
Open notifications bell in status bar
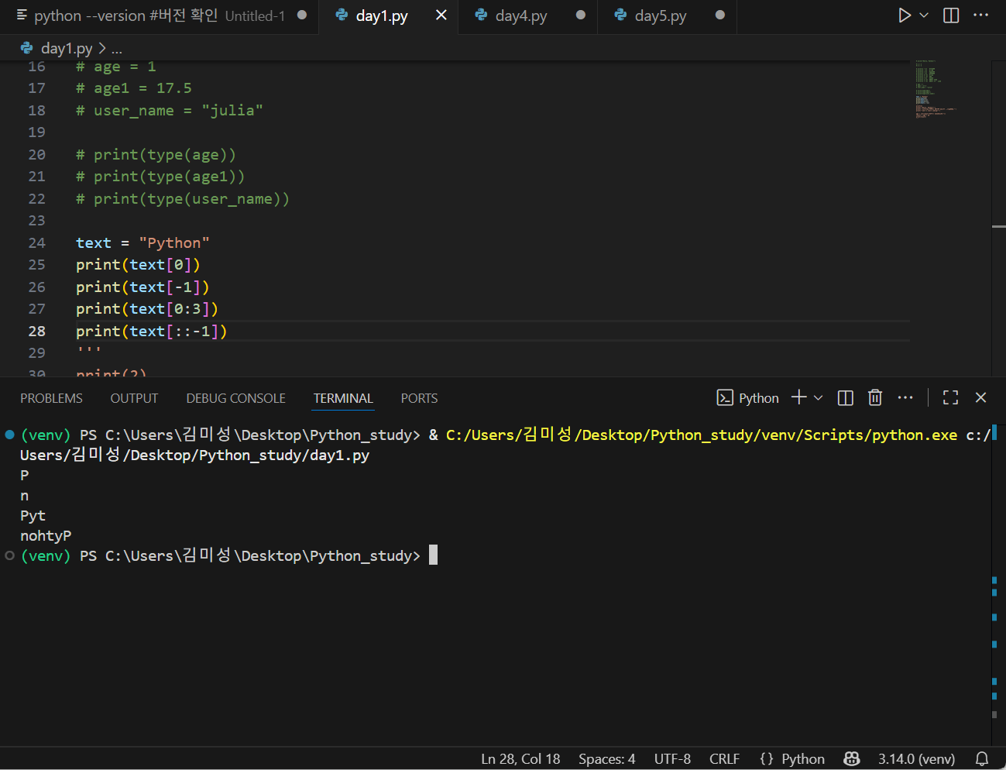[x=982, y=759]
